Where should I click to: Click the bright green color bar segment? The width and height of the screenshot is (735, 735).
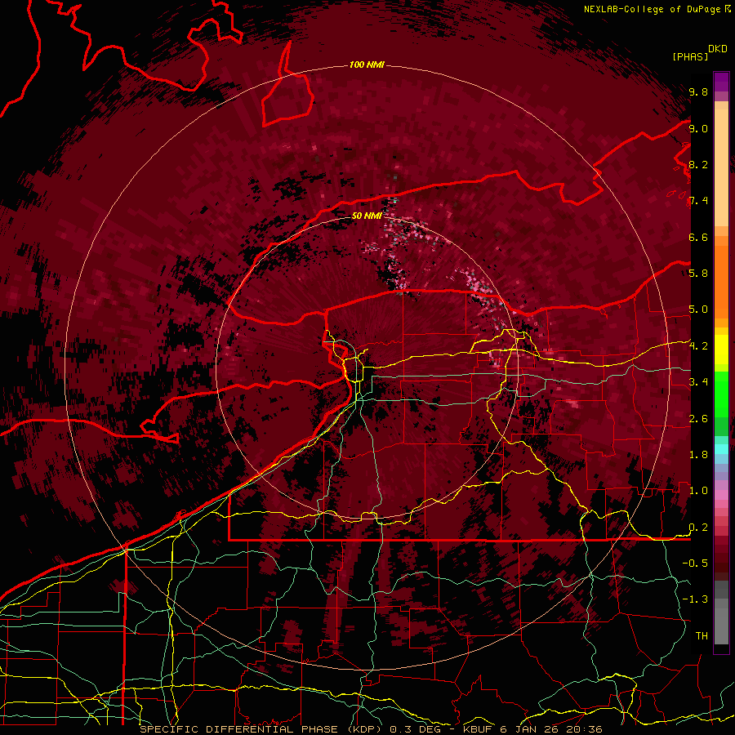point(721,394)
